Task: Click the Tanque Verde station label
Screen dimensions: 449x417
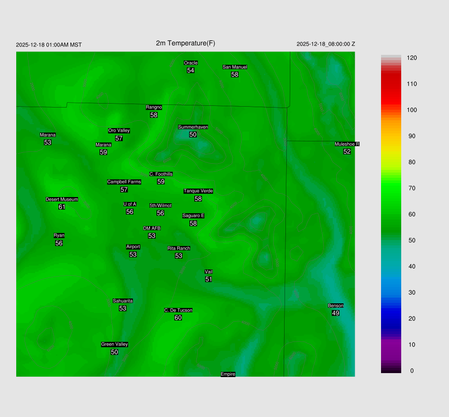Action: tap(198, 191)
